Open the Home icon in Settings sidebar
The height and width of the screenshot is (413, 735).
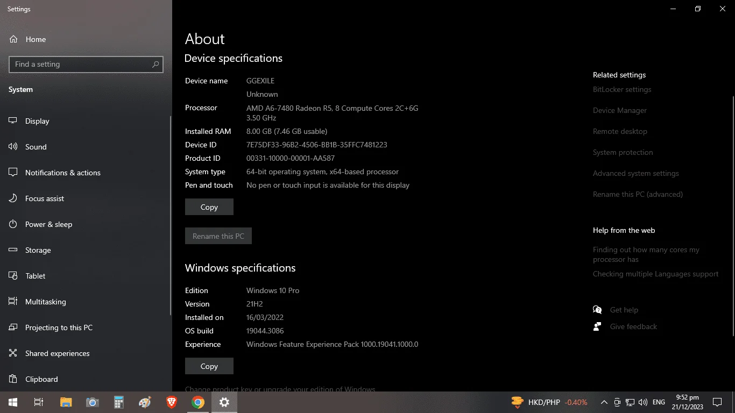(13, 39)
